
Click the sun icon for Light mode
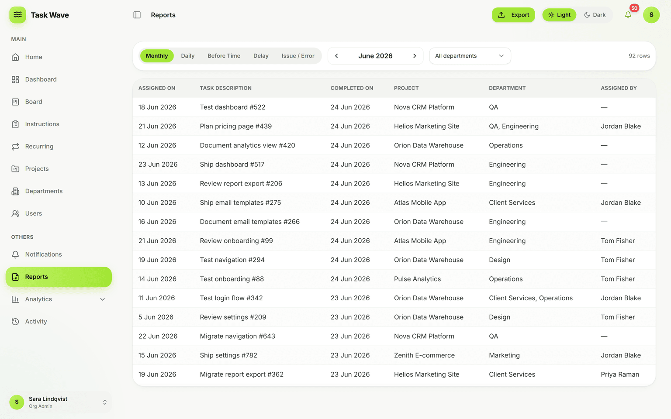click(551, 15)
